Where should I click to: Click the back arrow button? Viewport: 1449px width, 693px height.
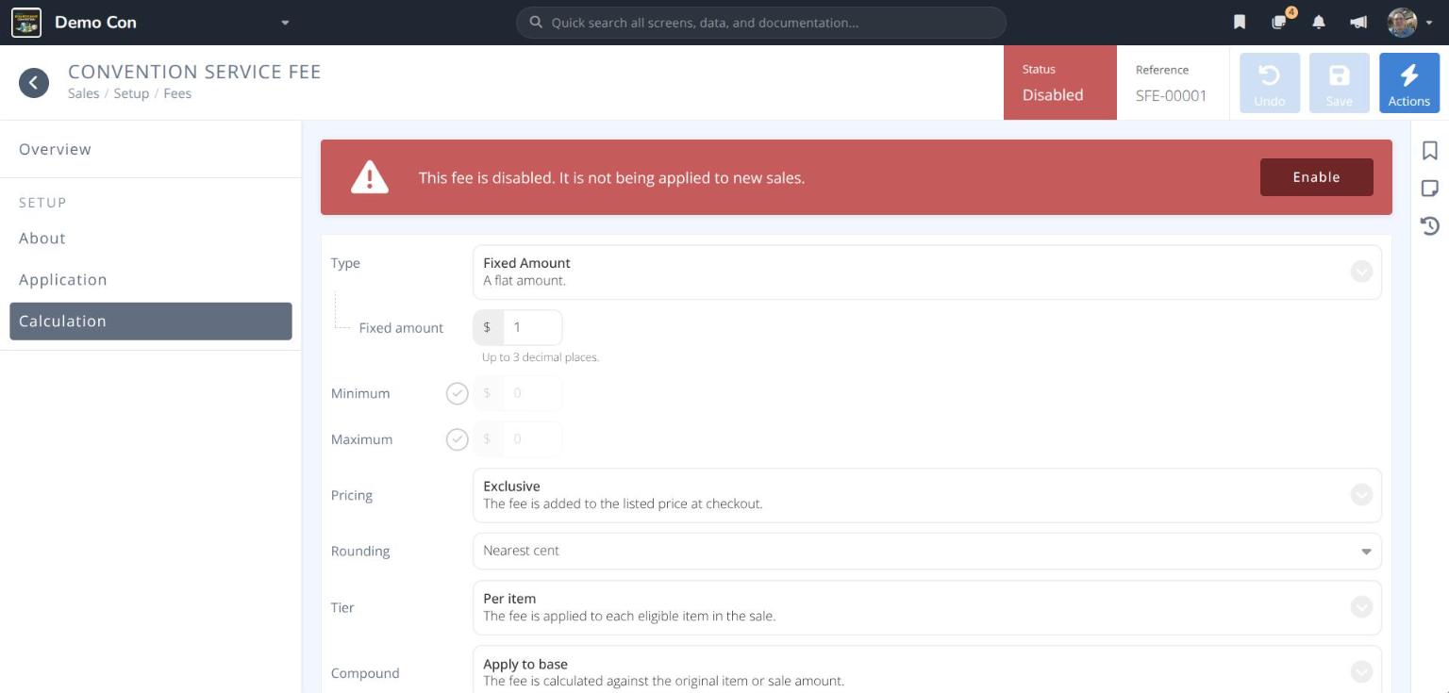coord(34,83)
